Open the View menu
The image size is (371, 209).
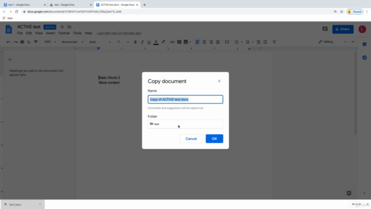tap(39, 33)
